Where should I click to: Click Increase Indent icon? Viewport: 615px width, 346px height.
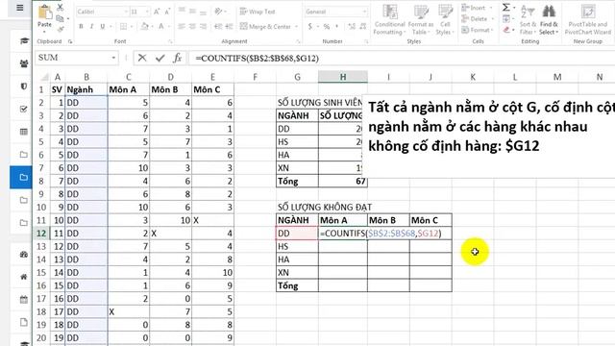pos(230,26)
